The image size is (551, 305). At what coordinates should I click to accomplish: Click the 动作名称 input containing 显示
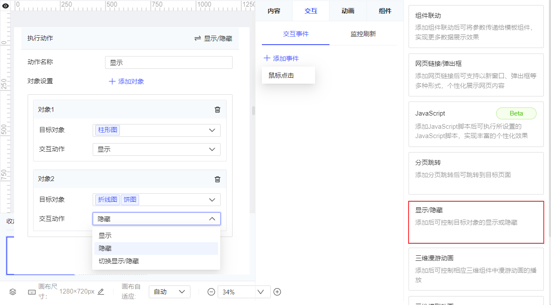pos(169,62)
